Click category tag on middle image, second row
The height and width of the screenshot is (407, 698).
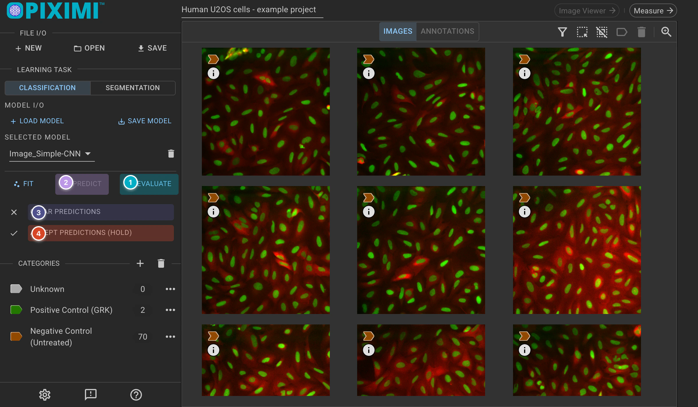(x=369, y=198)
